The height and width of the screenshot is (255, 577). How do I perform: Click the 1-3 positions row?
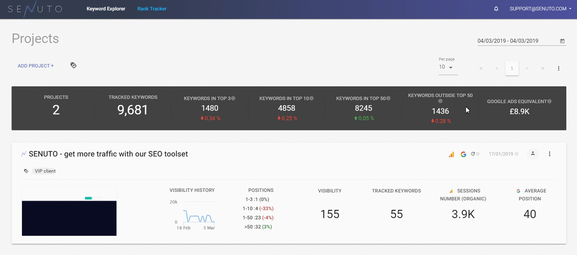click(257, 199)
